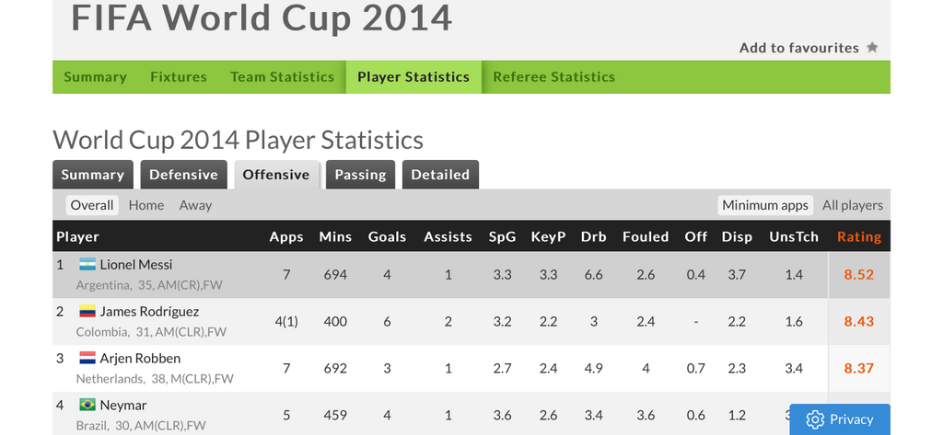Select the Overall filter option
Image resolution: width=943 pixels, height=435 pixels.
click(x=92, y=205)
